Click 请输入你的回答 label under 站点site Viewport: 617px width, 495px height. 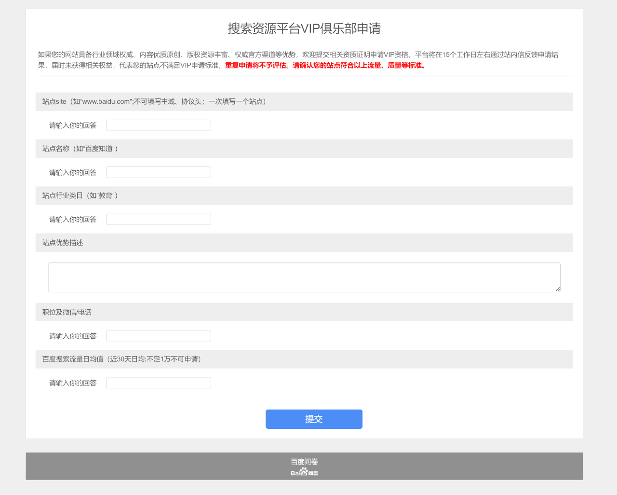coord(73,125)
